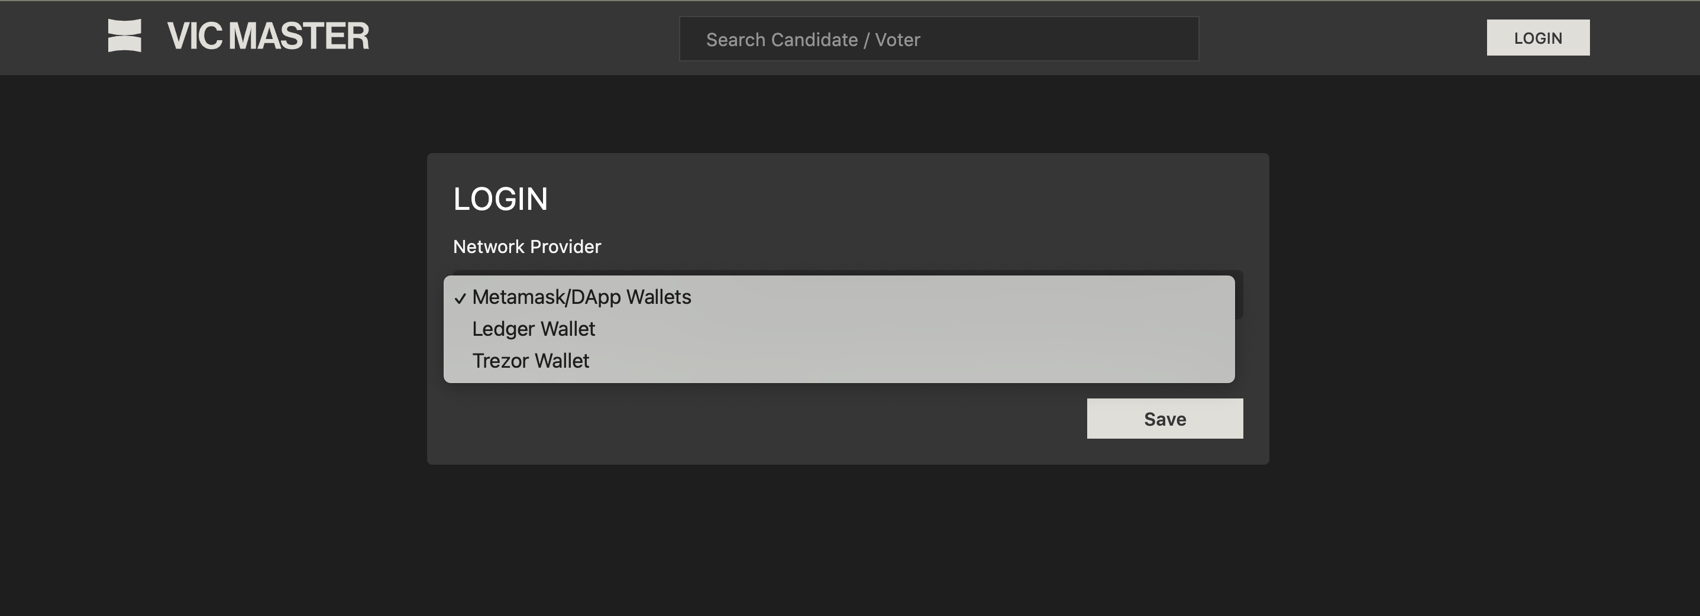Focus the Search Candidate / Voter field
This screenshot has height=616, width=1700.
[x=939, y=40]
